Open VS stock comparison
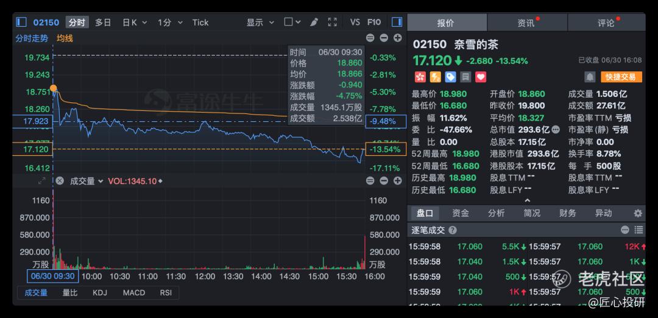The image size is (658, 318). (x=355, y=22)
